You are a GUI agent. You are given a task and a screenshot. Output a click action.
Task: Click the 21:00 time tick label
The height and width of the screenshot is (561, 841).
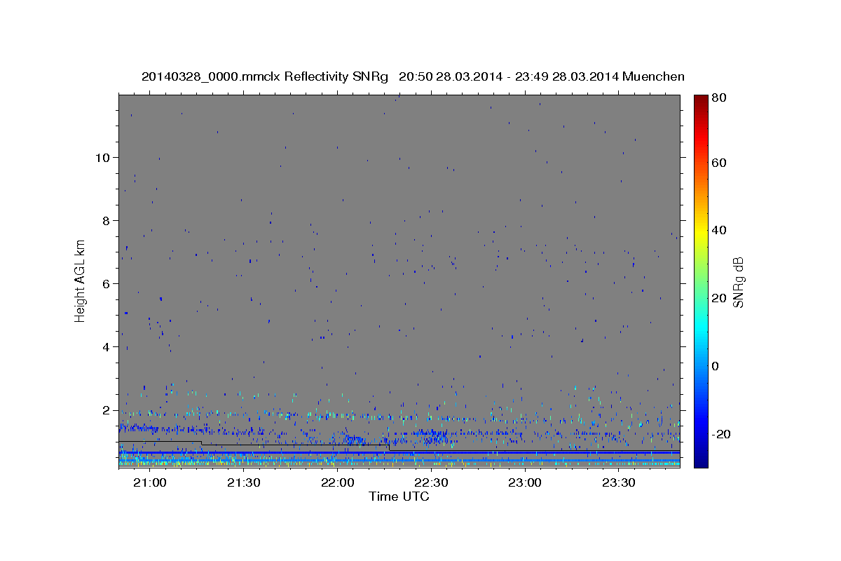click(149, 482)
